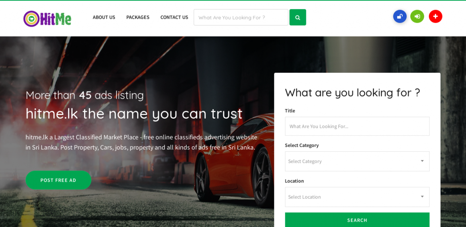The image size is (466, 227).
Task: Click the HitMe logo
Action: [x=47, y=18]
